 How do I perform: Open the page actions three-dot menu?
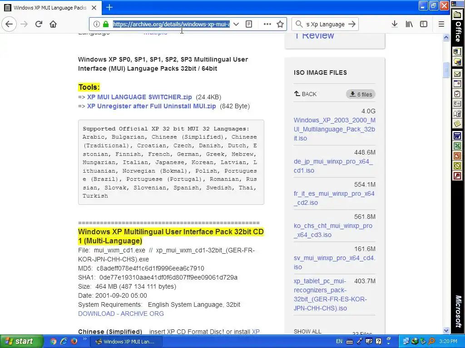coord(267,24)
